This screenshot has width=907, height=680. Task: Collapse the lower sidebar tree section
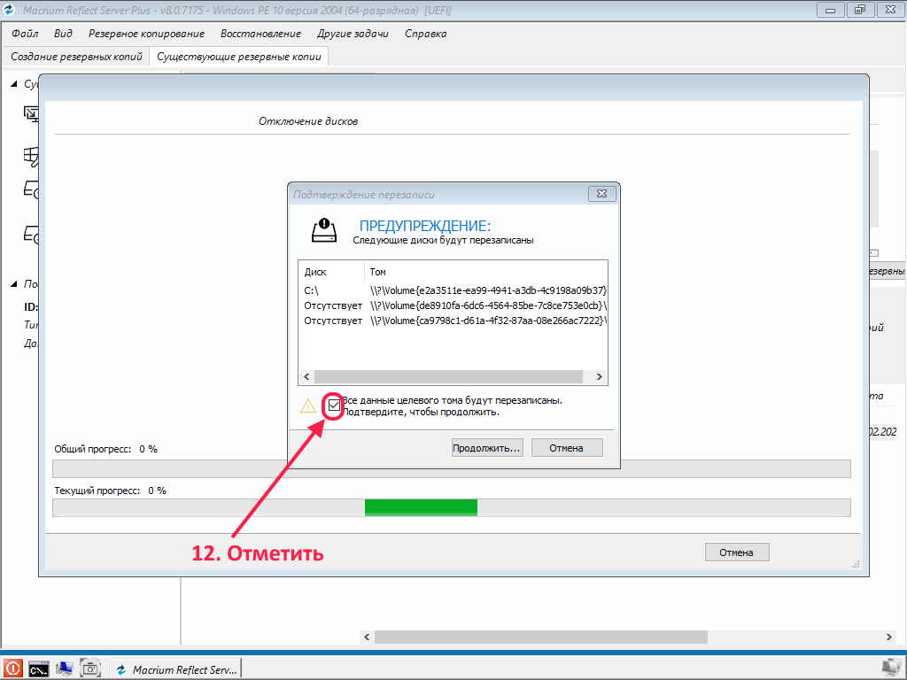(14, 284)
